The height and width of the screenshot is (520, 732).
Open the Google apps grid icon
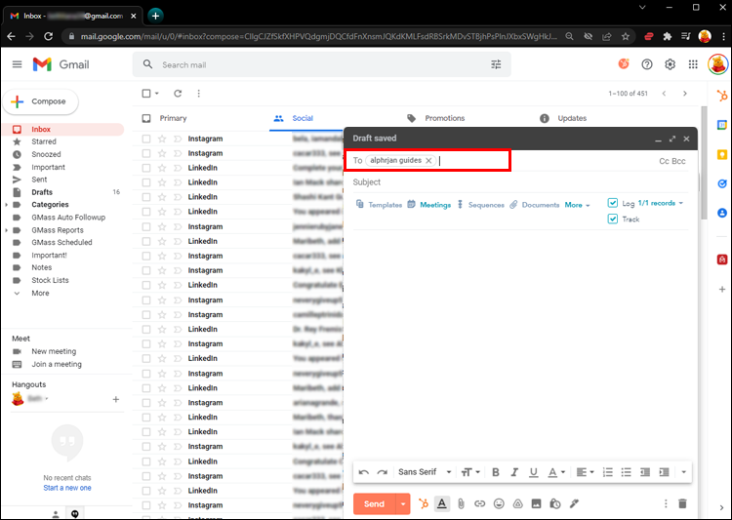coord(693,64)
